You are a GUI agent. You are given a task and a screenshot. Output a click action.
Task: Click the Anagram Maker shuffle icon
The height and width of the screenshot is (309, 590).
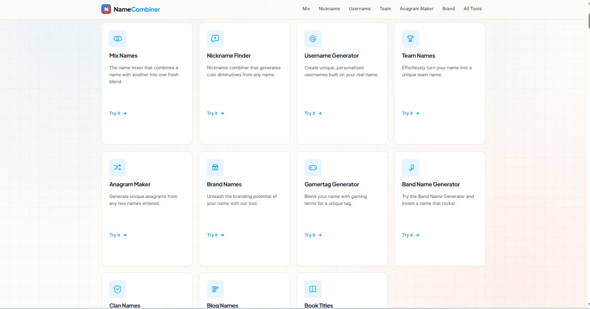(118, 167)
